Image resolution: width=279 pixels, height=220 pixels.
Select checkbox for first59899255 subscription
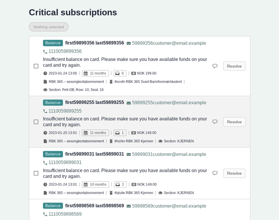[x=36, y=122]
